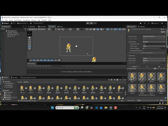
Task: Switch to the Console tab
Action: (x=14, y=77)
